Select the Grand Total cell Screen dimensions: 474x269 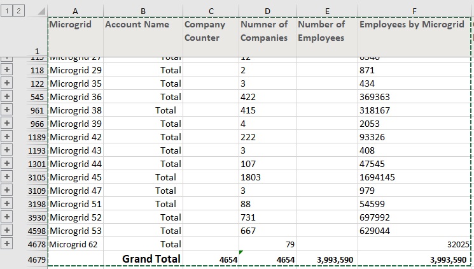tap(143, 259)
